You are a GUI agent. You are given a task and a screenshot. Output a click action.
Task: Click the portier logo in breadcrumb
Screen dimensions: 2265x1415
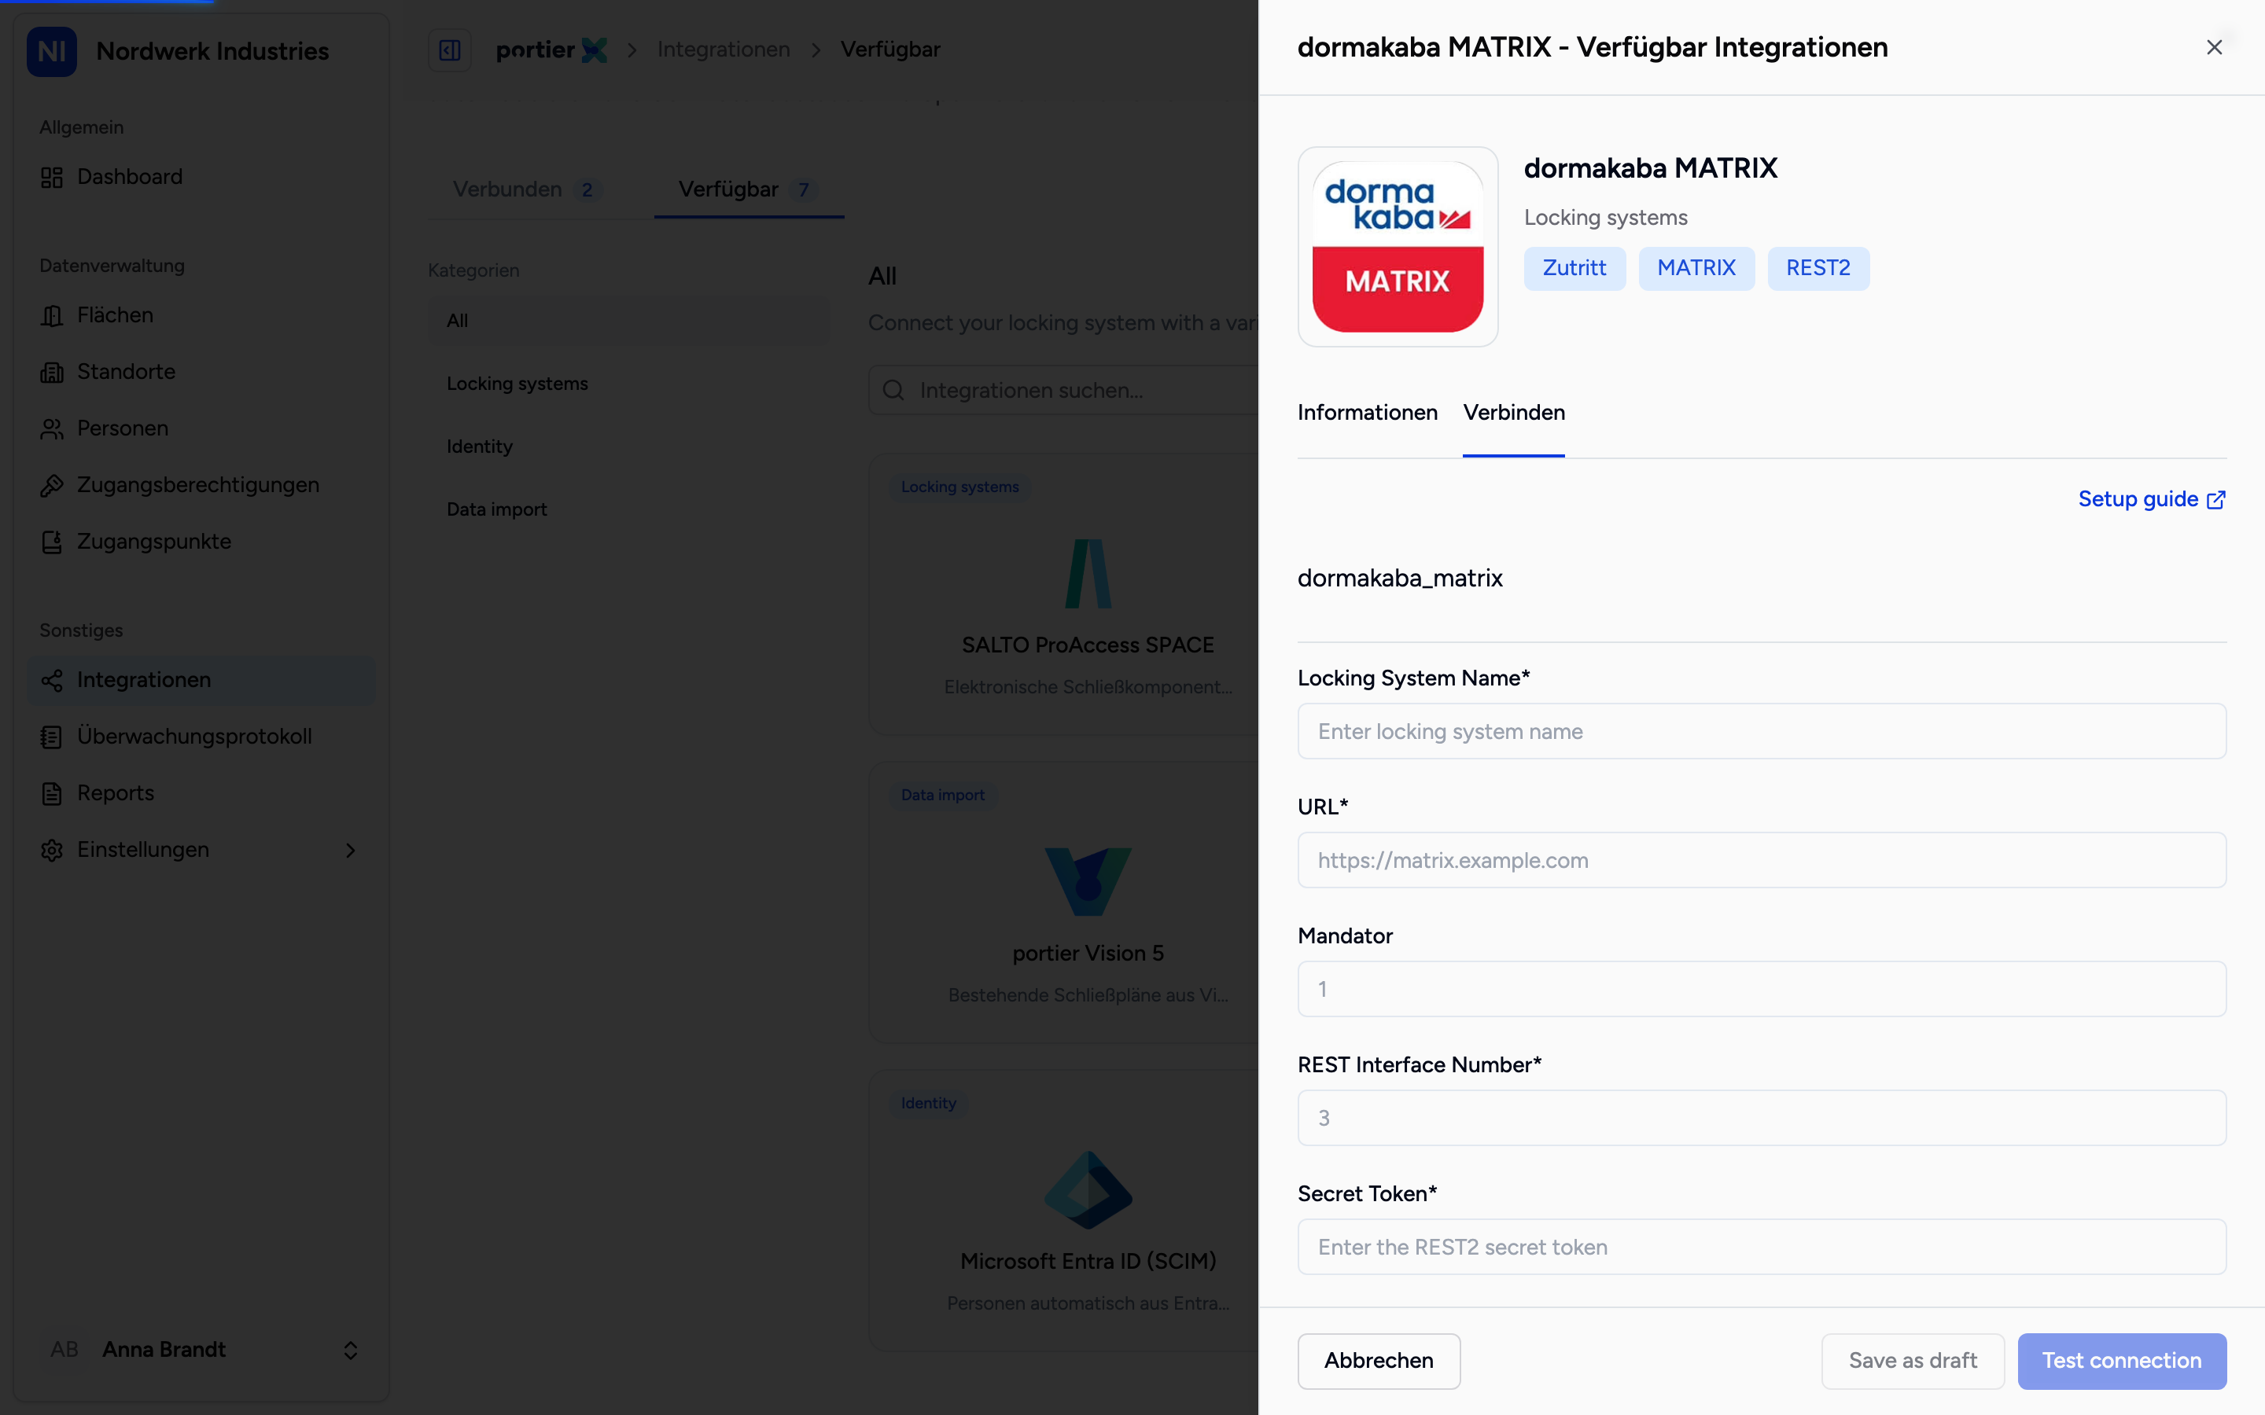pyautogui.click(x=551, y=50)
